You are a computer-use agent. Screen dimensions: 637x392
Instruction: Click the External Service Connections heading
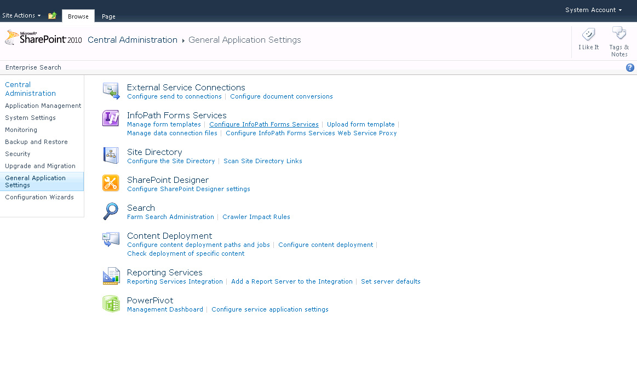click(x=186, y=88)
